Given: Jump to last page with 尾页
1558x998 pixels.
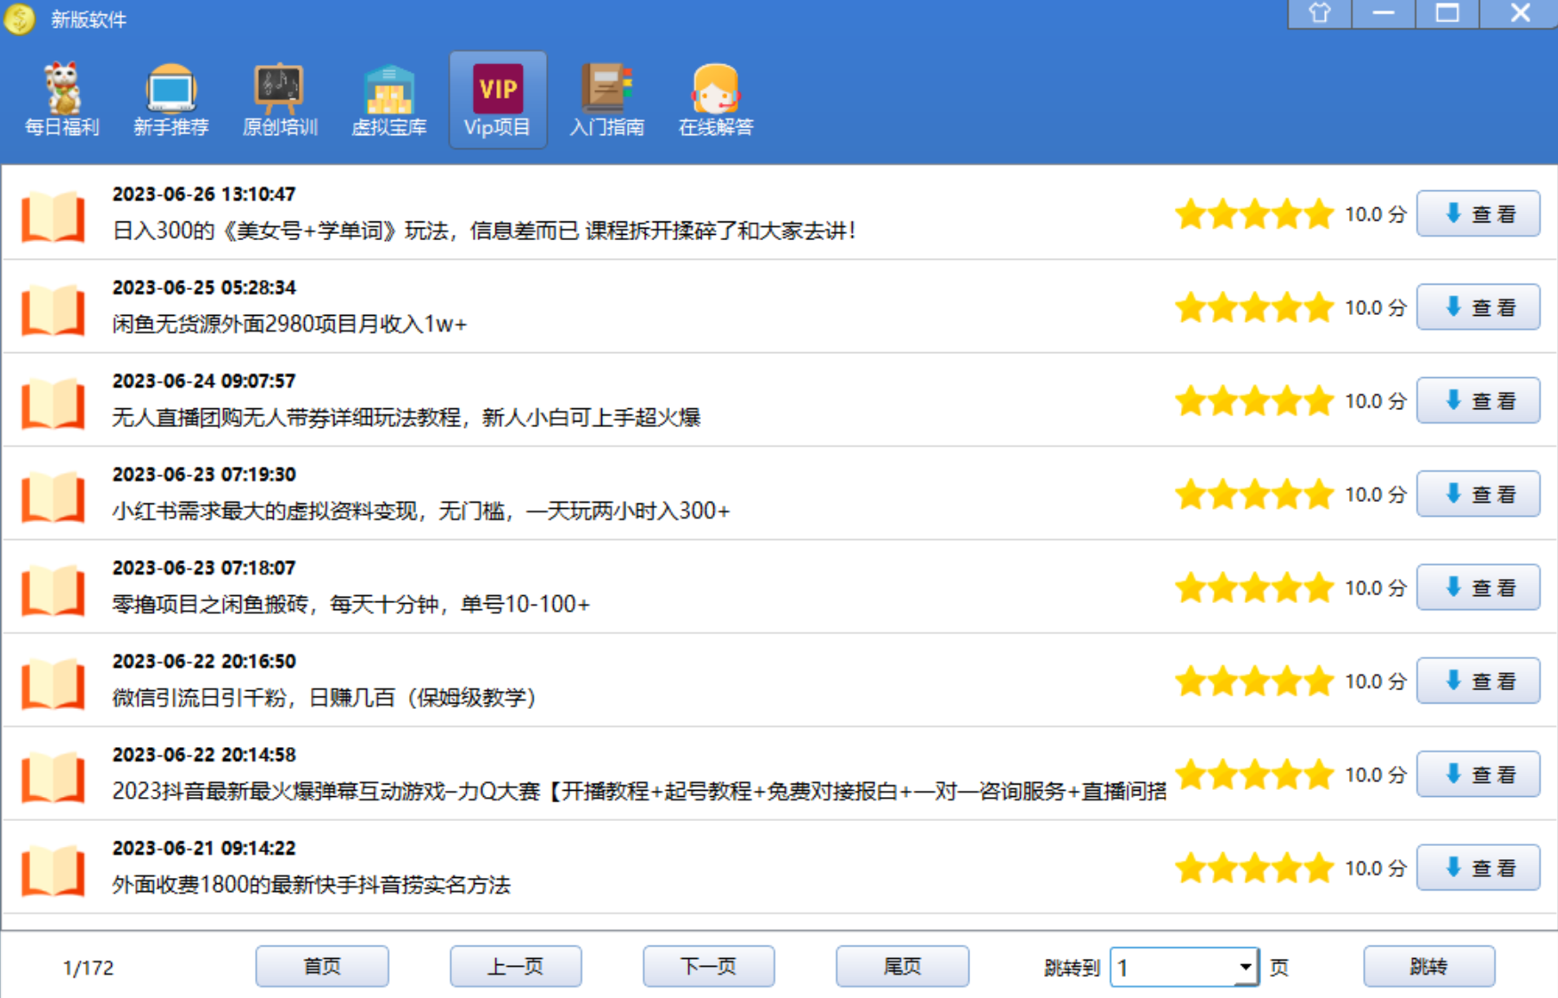Looking at the screenshot, I should point(902,967).
